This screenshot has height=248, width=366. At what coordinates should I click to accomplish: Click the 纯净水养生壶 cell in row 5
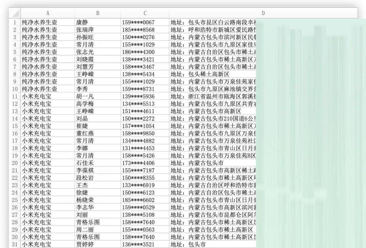tap(47, 51)
